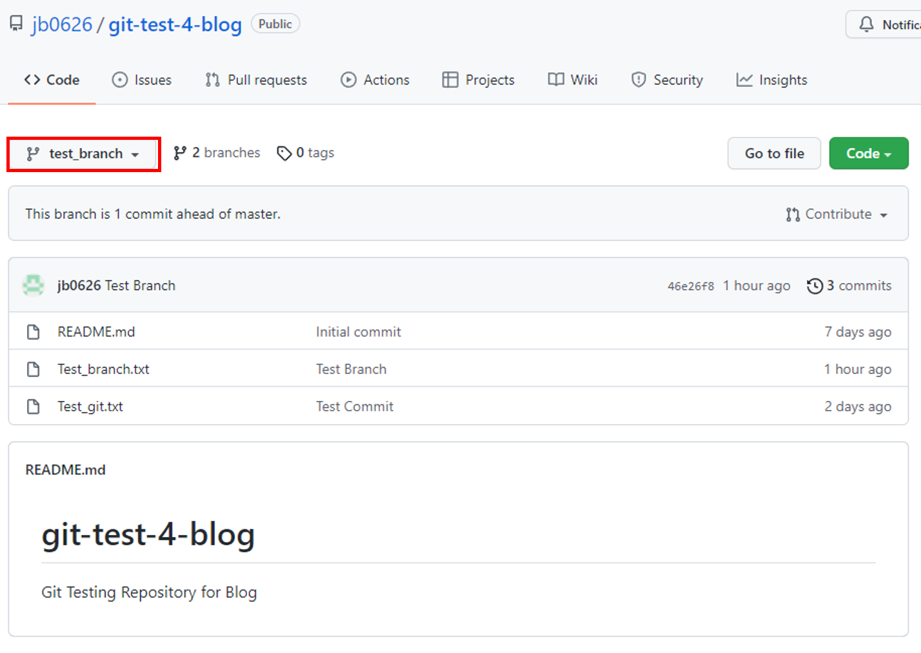
Task: Open the Pull requests tab
Action: (256, 80)
